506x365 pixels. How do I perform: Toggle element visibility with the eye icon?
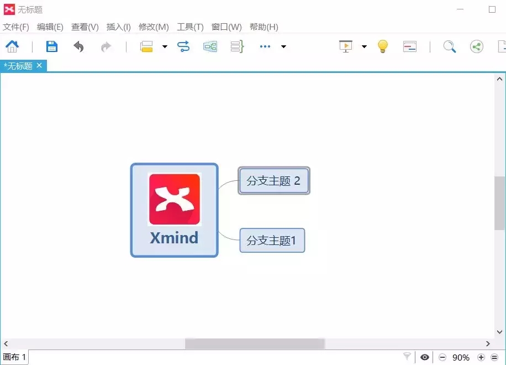[424, 357]
